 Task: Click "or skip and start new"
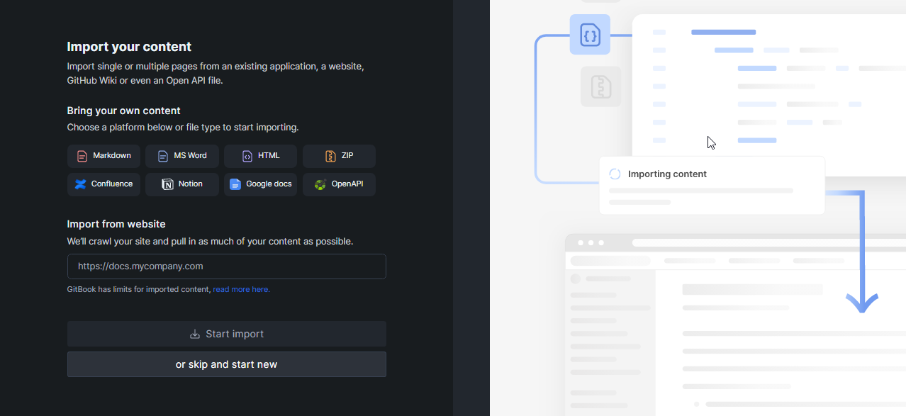click(226, 364)
